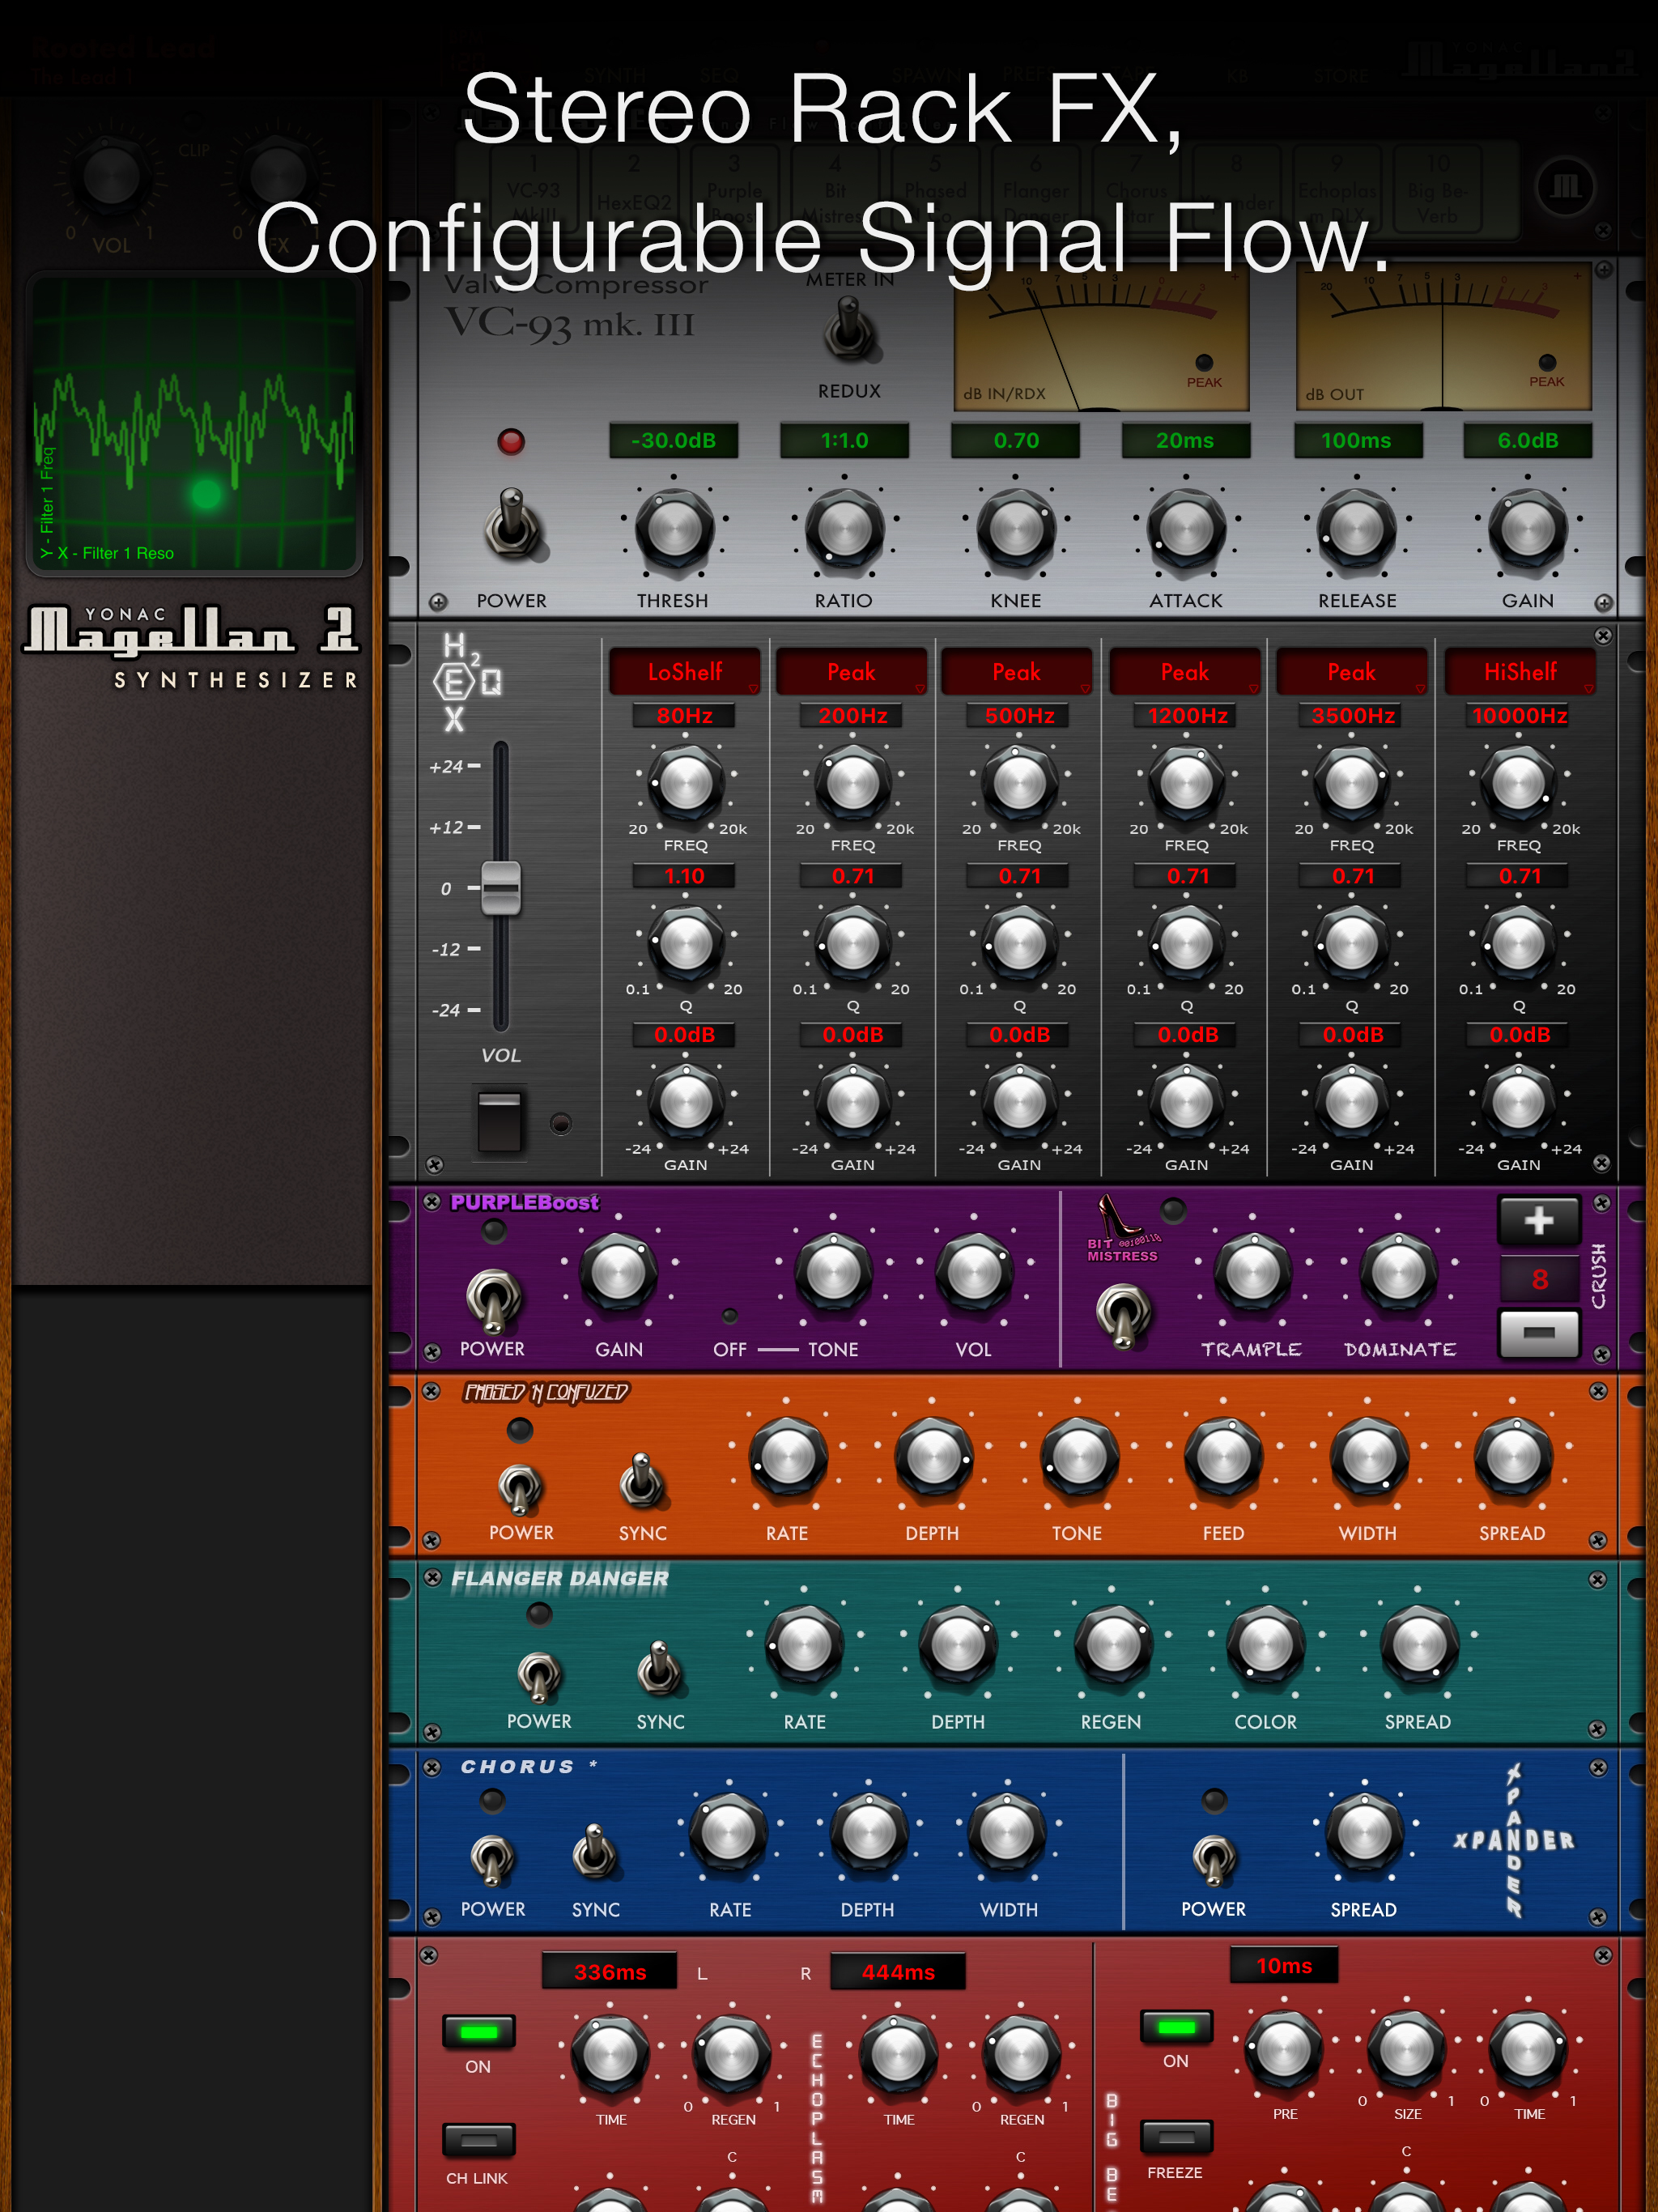Click the Big Be-Verb green ON button
The image size is (1658, 2212).
click(x=1176, y=2027)
